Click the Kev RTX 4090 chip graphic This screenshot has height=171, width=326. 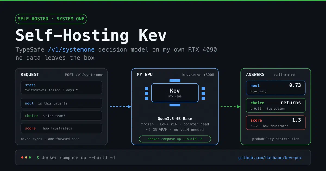175,93
